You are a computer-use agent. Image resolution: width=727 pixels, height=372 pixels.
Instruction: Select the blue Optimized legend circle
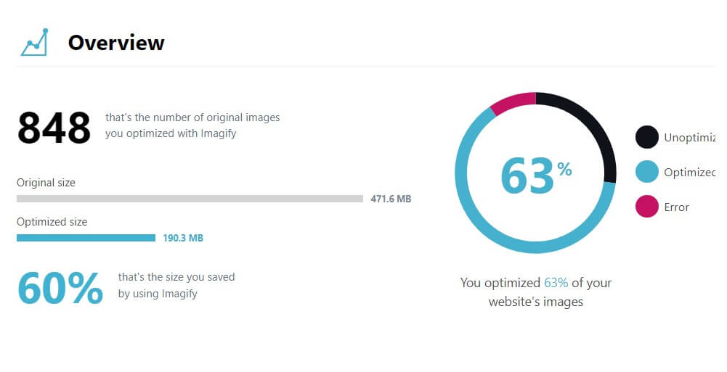click(647, 172)
